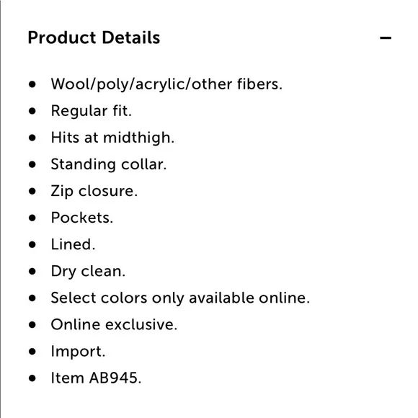
Task: Click bullet beside Wool/poly/acrylic fibers
Action: pos(32,84)
